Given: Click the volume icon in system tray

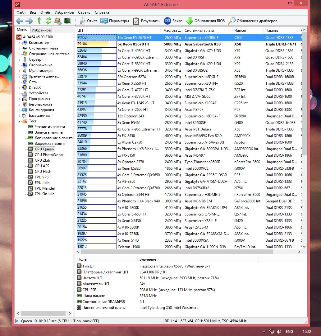Looking at the screenshot, I should (x=279, y=332).
